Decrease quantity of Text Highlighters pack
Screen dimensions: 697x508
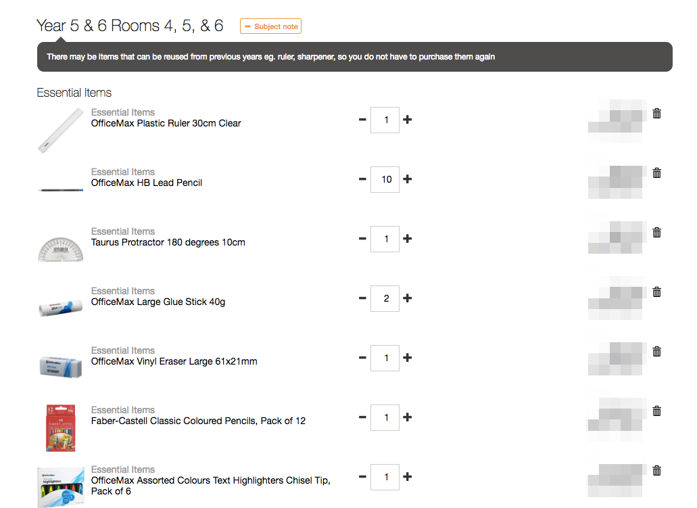coord(362,477)
